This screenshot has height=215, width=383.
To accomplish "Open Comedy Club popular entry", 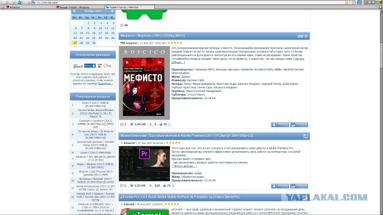I will coord(95,196).
